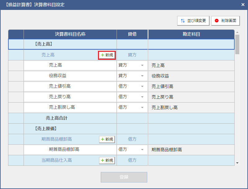Screen dimensions: 248x189
Task: Open 貸借 dropdown for 期首商品棚卸高 row
Action: coord(142,150)
